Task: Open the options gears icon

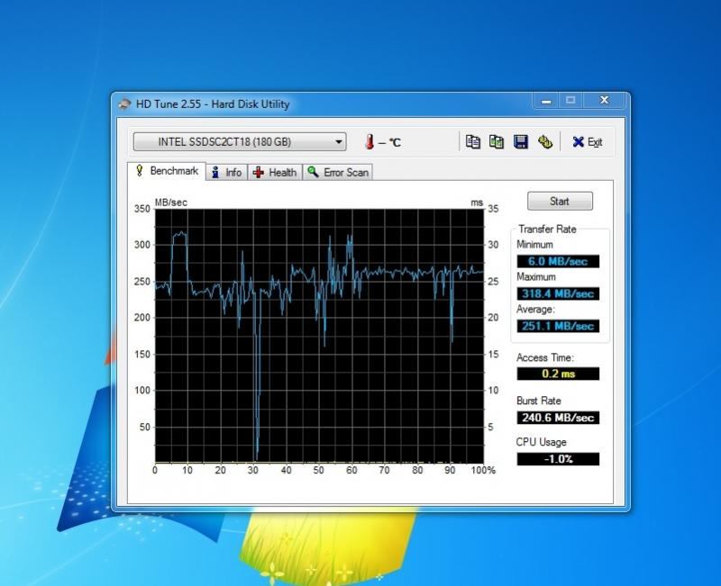Action: (x=545, y=142)
